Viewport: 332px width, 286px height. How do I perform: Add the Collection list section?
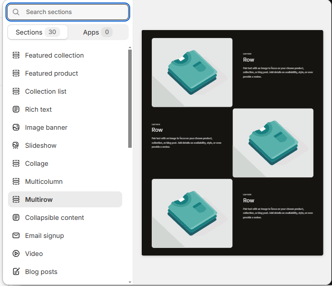click(x=46, y=91)
